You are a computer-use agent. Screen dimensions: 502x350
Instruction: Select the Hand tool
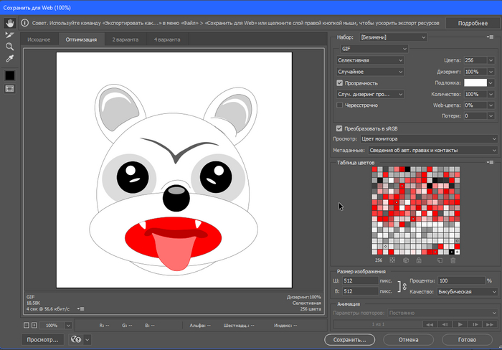coord(10,23)
